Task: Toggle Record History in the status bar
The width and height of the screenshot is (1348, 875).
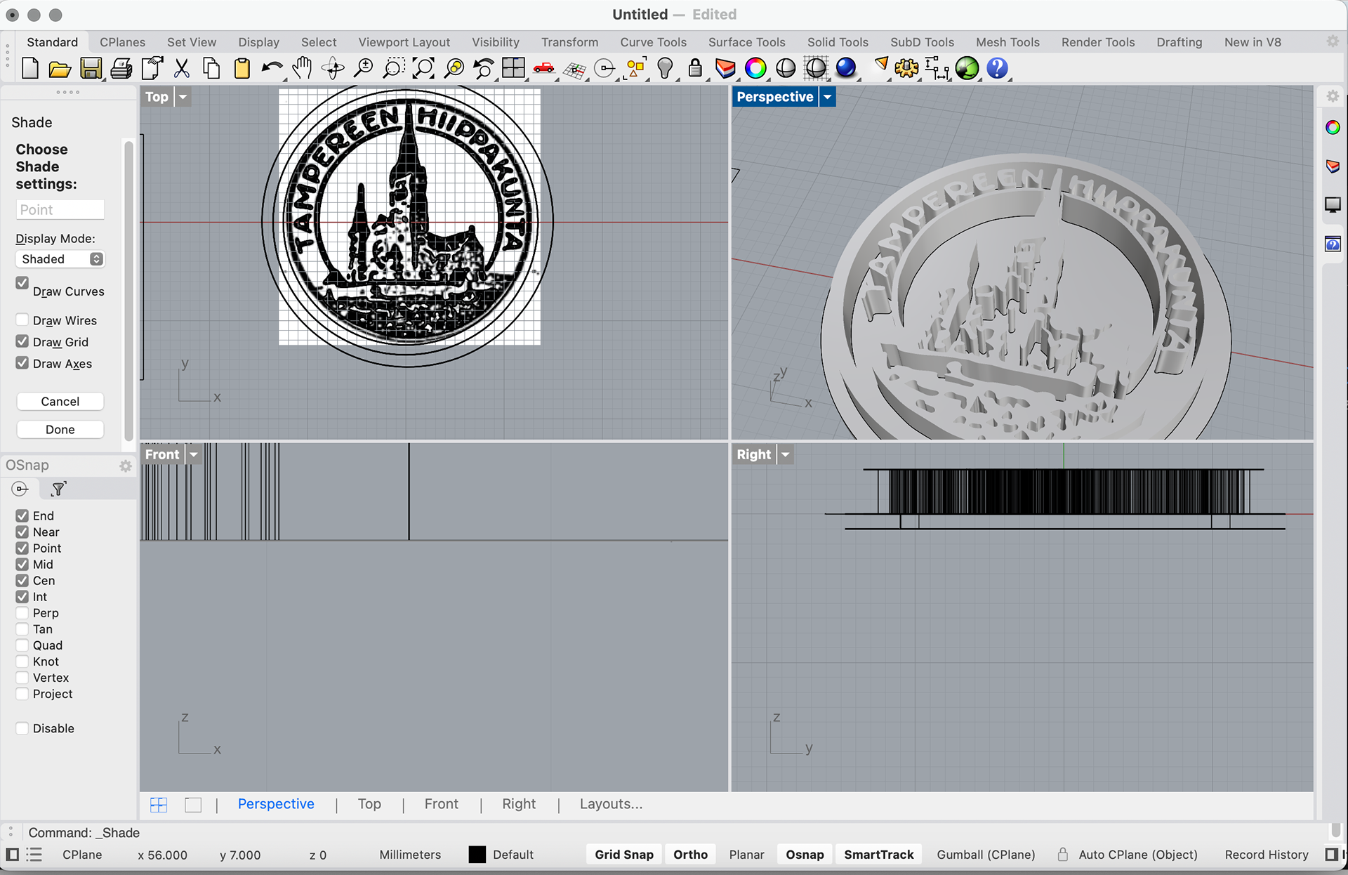Action: (1267, 855)
